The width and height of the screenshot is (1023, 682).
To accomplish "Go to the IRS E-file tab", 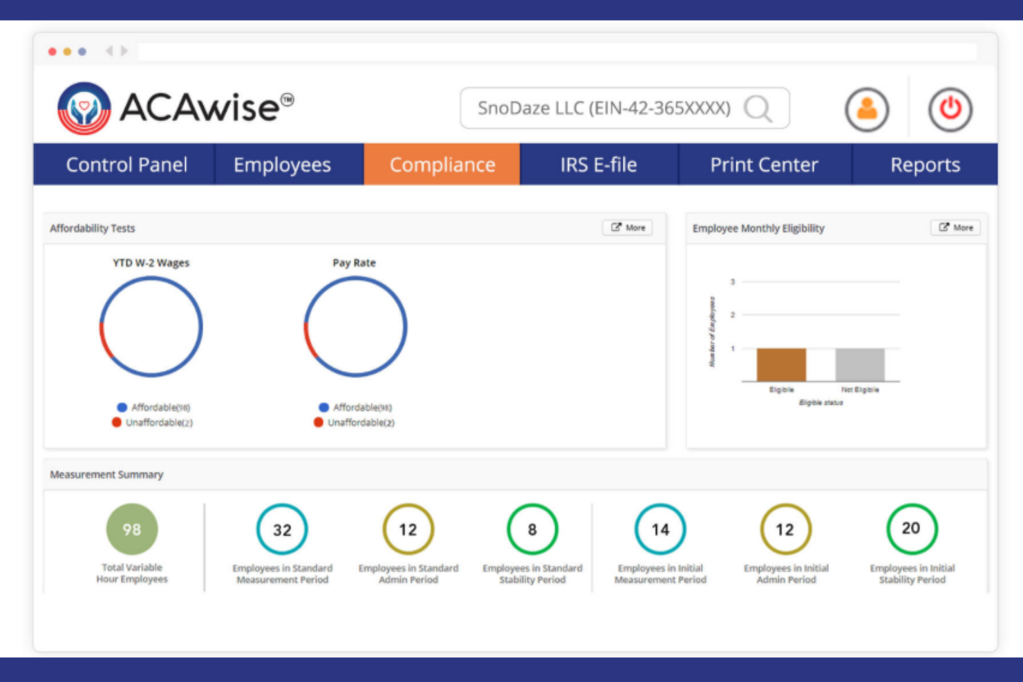I will 599,164.
